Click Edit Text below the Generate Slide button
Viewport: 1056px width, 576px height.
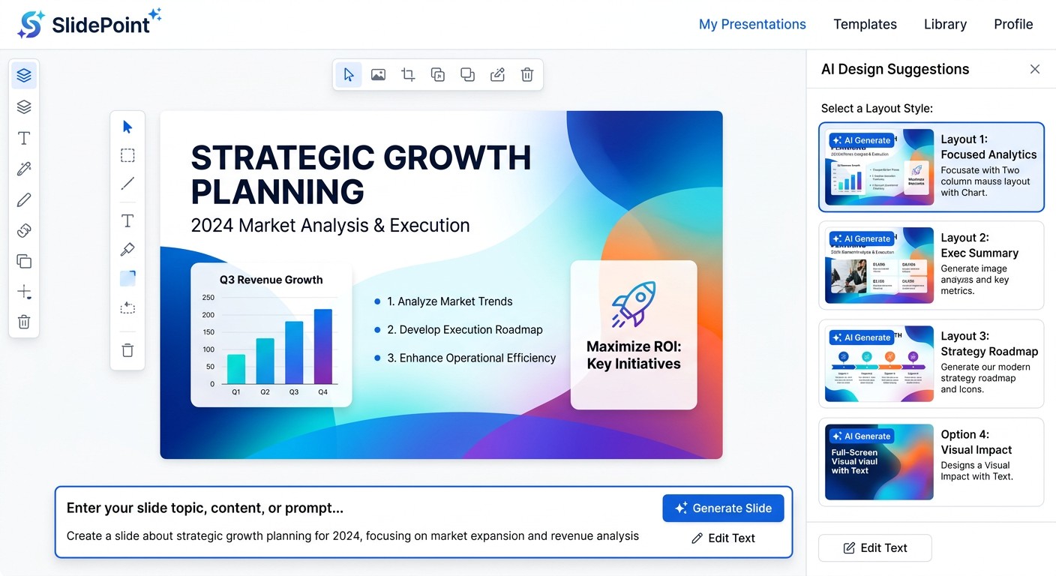[723, 538]
